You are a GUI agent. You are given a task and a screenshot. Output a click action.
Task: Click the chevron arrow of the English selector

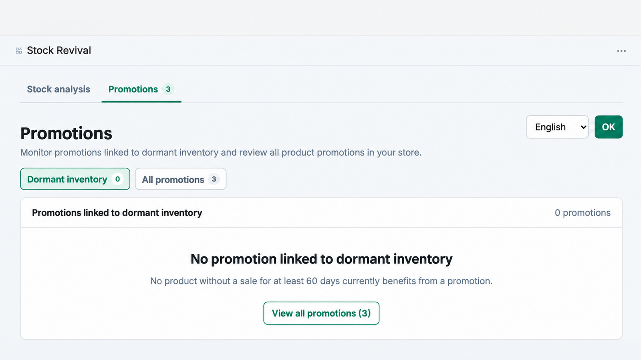click(583, 127)
